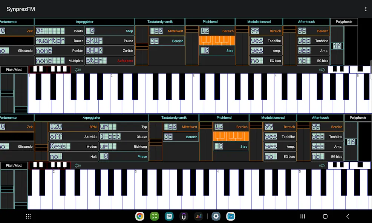Toggle EG bias in upper Modulationsrad
This screenshot has width=372, height=223.
266,61
